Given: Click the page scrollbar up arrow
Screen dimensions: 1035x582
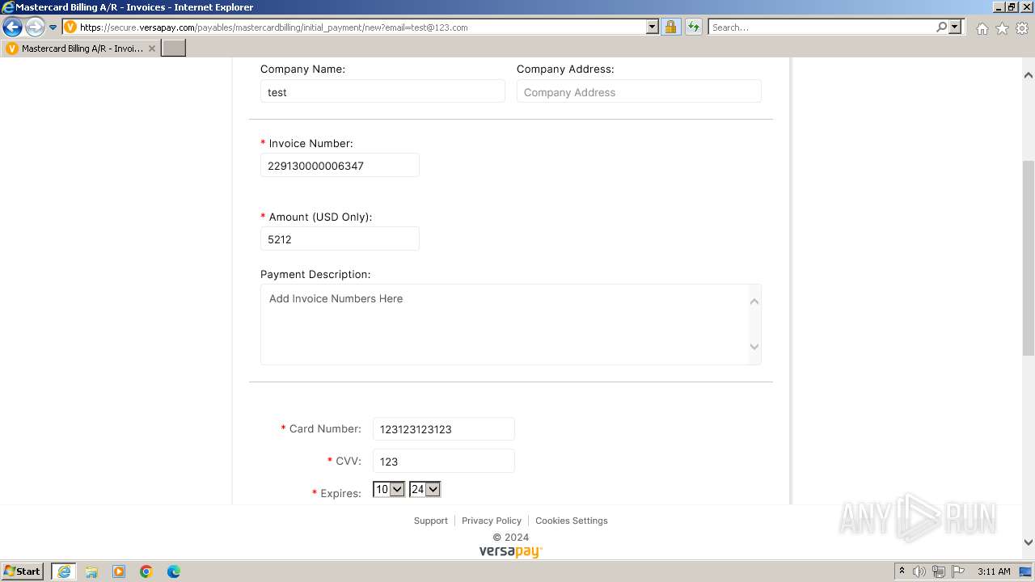Looking at the screenshot, I should [1028, 74].
